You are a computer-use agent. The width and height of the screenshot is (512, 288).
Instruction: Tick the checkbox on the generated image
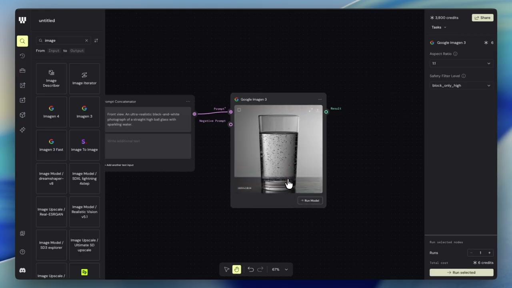239,110
